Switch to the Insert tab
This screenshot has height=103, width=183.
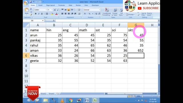coord(40,5)
